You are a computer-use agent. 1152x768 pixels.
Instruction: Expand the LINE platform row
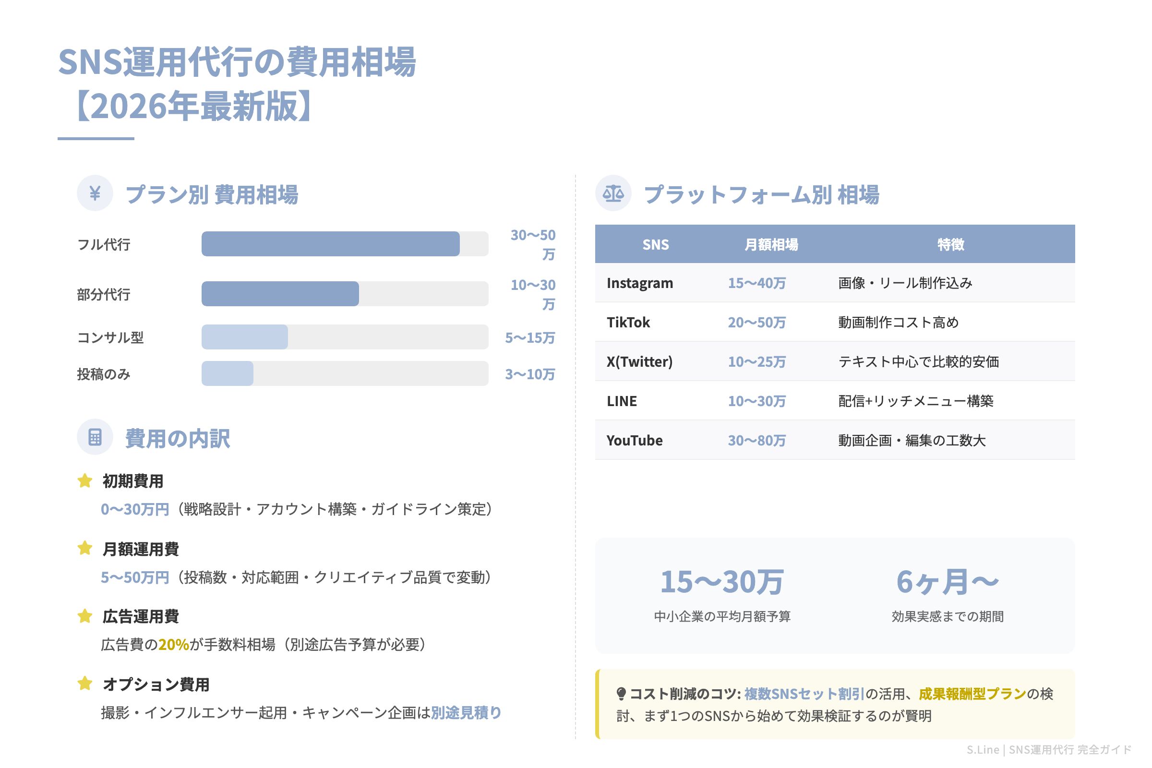833,401
